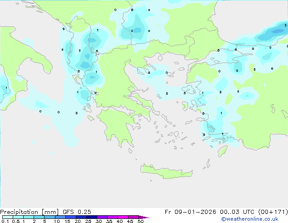Click the '0.1' legend scale label
This screenshot has height=223, width=288.
point(5,221)
